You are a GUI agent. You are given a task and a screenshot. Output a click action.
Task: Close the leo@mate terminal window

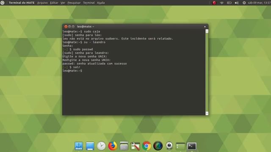pos(66,27)
